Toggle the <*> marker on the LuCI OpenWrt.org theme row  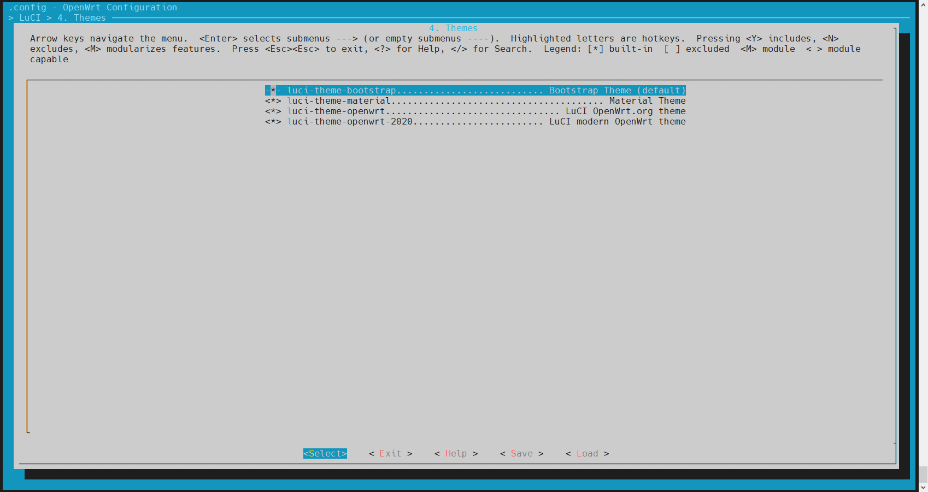pyautogui.click(x=273, y=111)
